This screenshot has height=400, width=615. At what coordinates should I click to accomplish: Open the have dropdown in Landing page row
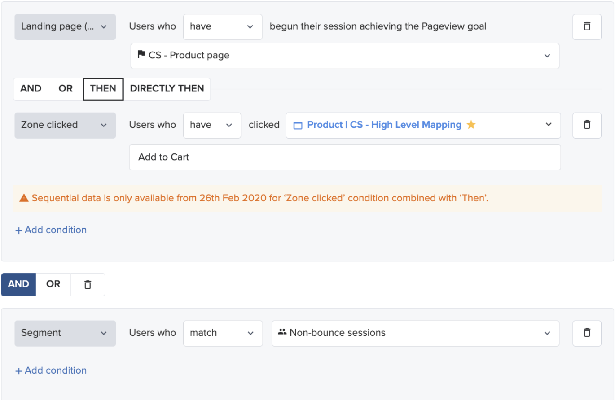click(222, 26)
